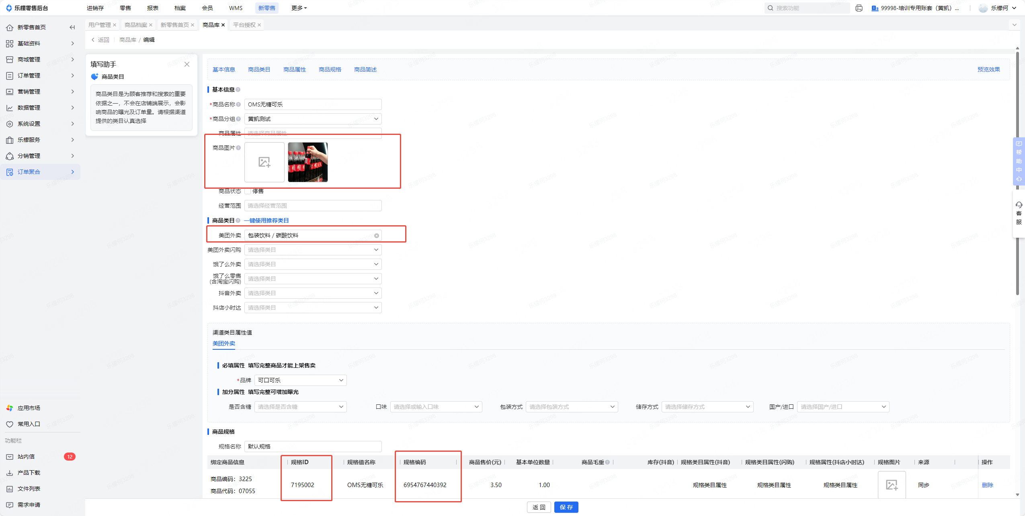Collapse the sidebar with arrow icon
The image size is (1025, 516).
(72, 27)
